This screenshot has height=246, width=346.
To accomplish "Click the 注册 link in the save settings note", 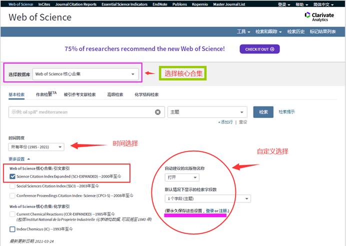I will (x=222, y=211).
